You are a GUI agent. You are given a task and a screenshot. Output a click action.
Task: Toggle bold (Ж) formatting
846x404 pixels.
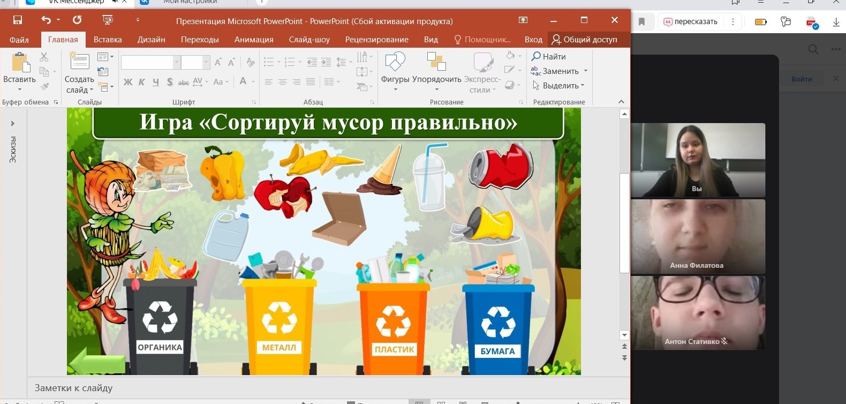(128, 82)
